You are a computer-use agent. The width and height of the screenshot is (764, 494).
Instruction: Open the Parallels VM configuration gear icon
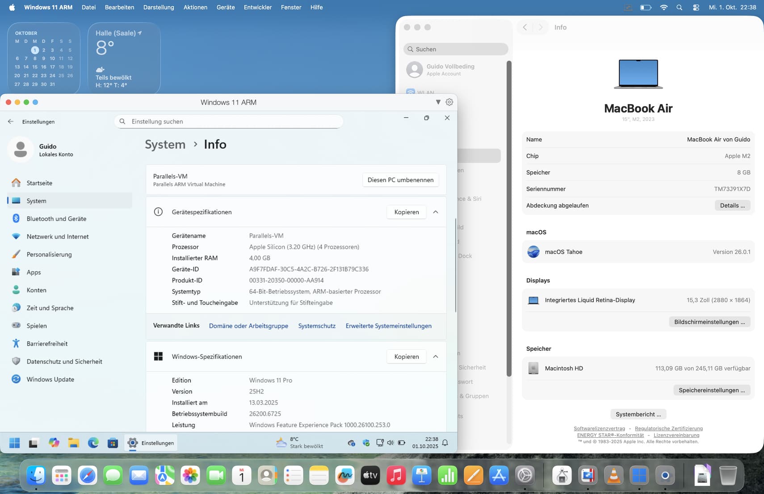click(x=449, y=102)
